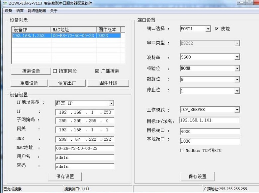Click status bar text 已完成搜索

12,189
